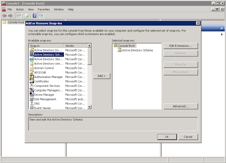Image resolution: width=226 pixels, height=163 pixels.
Task: Open the Help menu
Action: click(x=71, y=10)
